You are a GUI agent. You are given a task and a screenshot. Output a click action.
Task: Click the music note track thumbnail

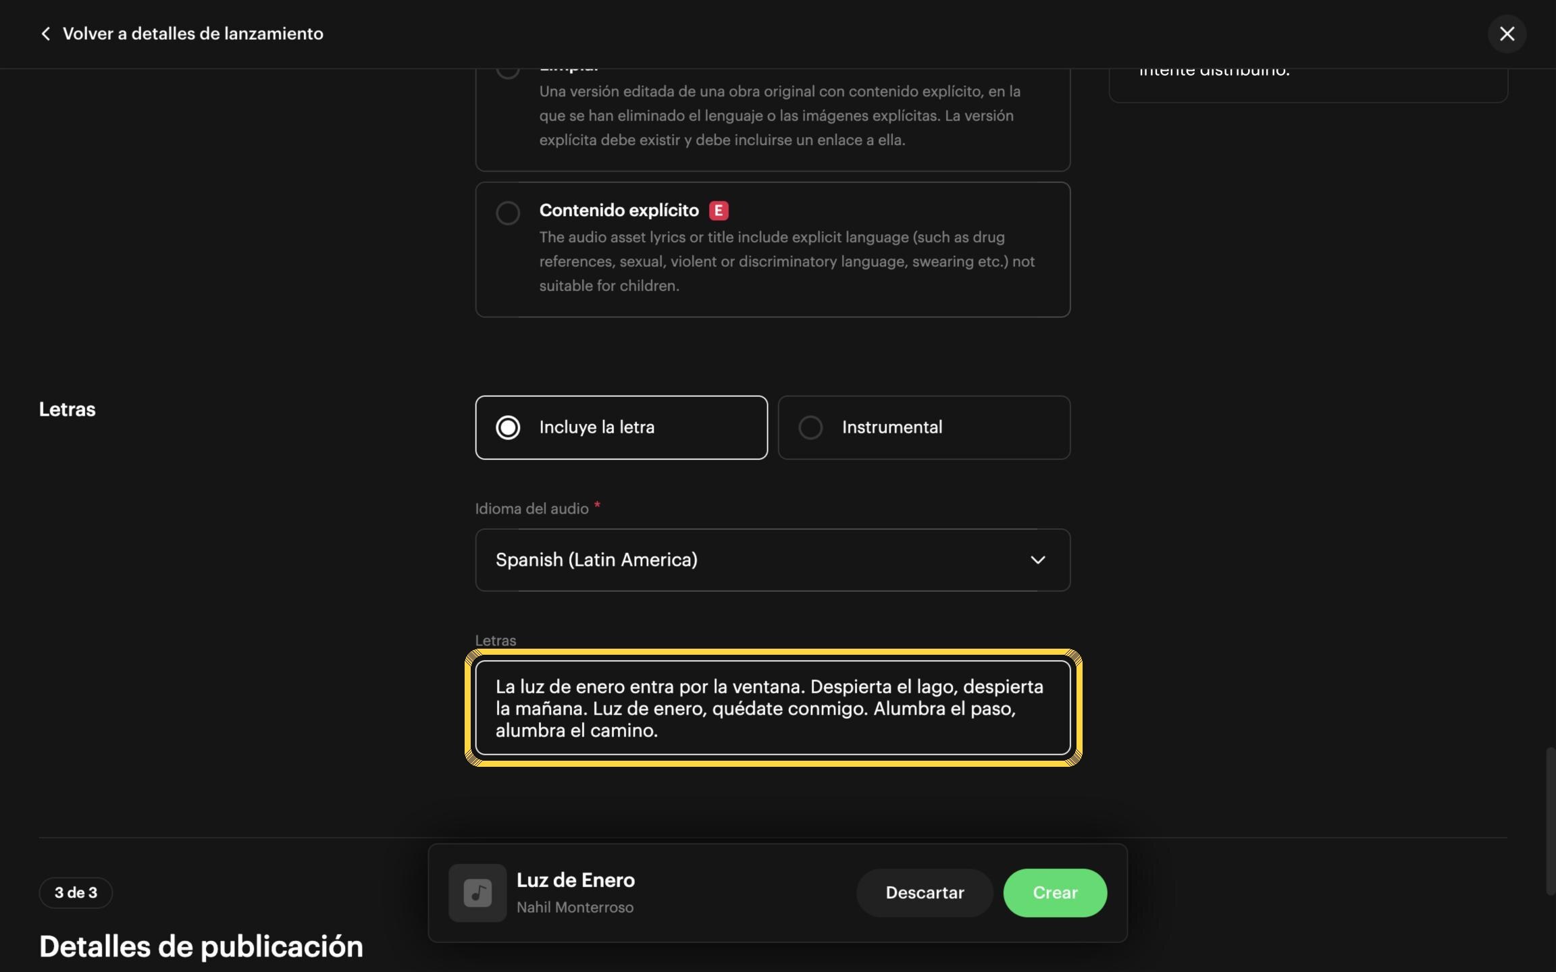477,893
